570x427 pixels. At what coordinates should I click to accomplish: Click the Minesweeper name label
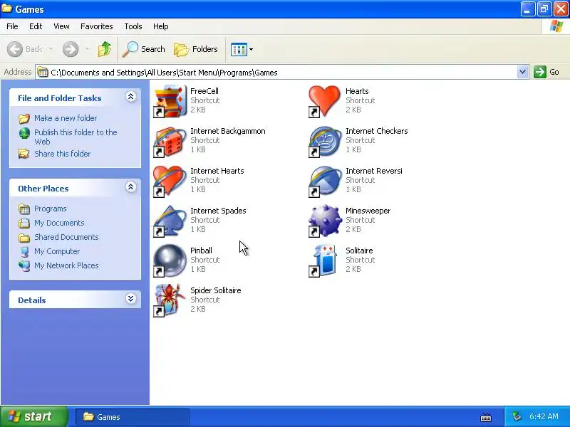(368, 211)
